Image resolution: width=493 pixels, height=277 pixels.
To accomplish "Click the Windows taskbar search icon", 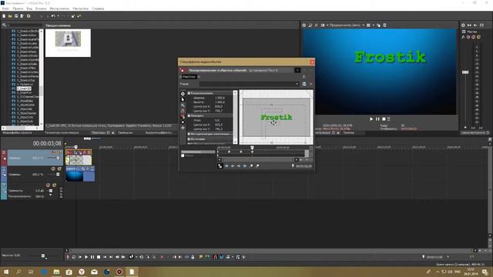I will coord(18,272).
